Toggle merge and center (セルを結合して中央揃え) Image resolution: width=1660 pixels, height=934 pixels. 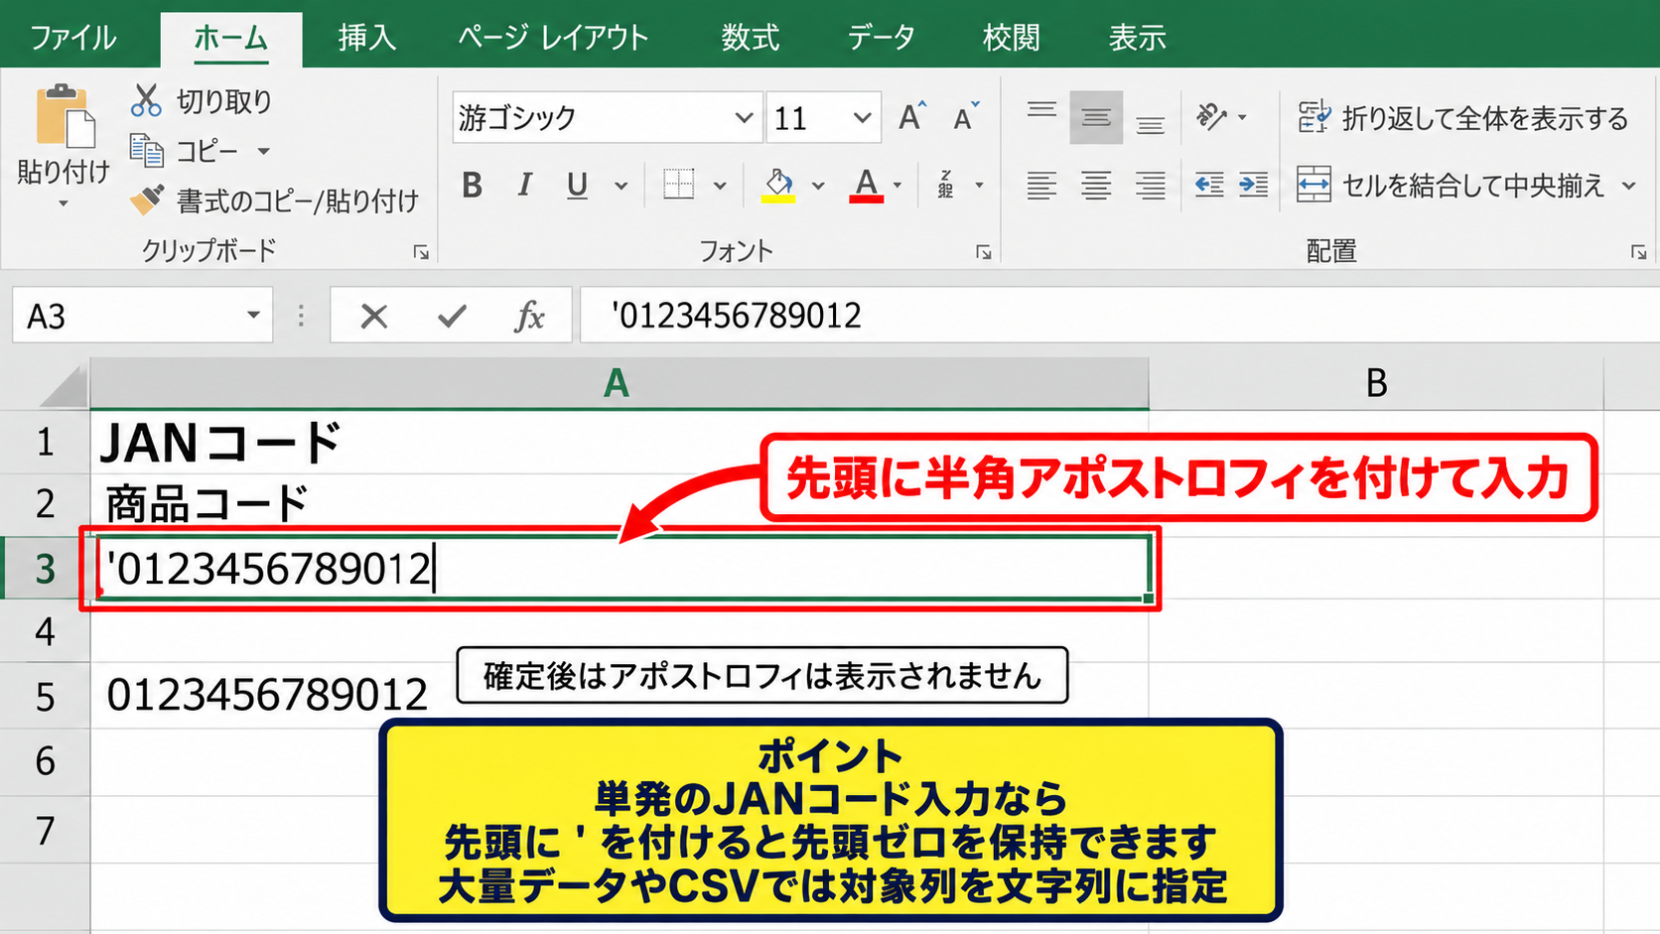1452,185
